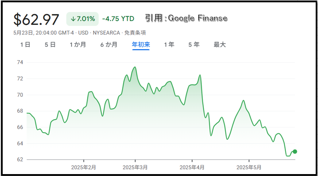Click the -4.75 YTD change value

tap(118, 19)
